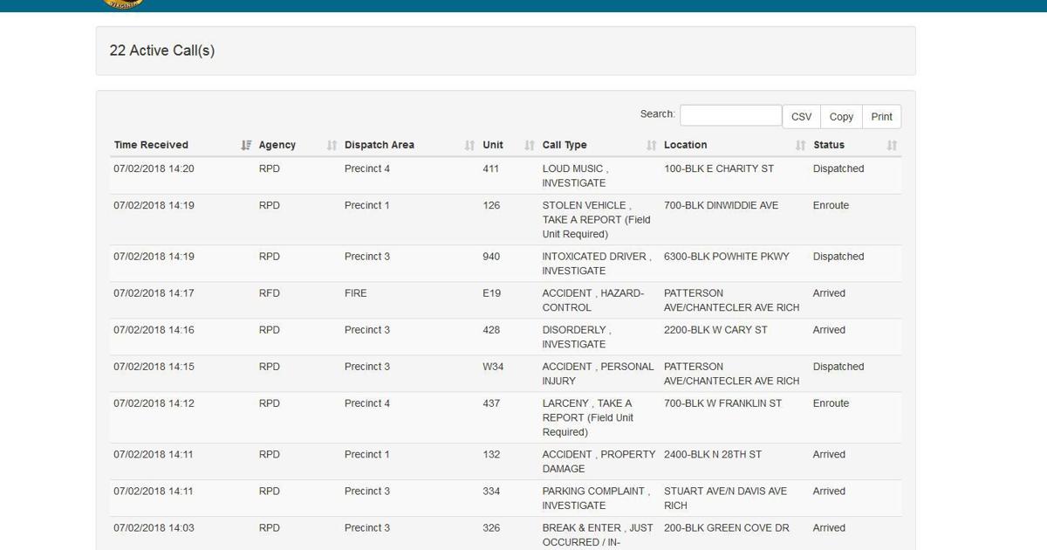Sort by the Time Received sort icon
1047x550 pixels.
click(x=246, y=145)
